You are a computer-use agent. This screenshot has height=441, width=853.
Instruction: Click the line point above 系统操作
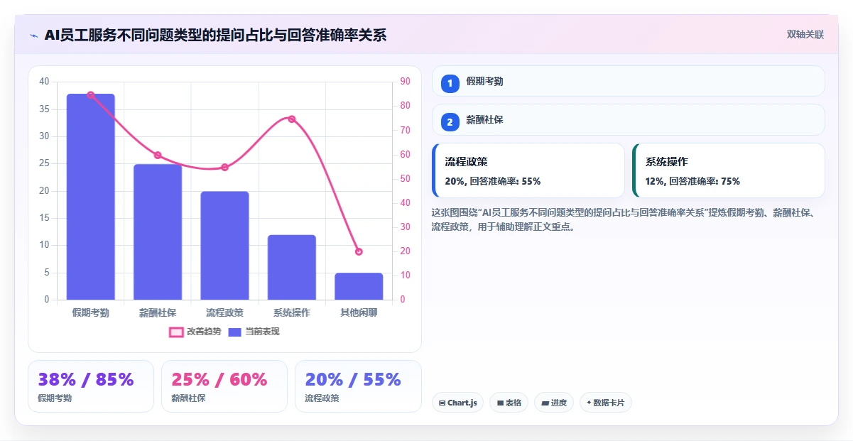coord(292,119)
